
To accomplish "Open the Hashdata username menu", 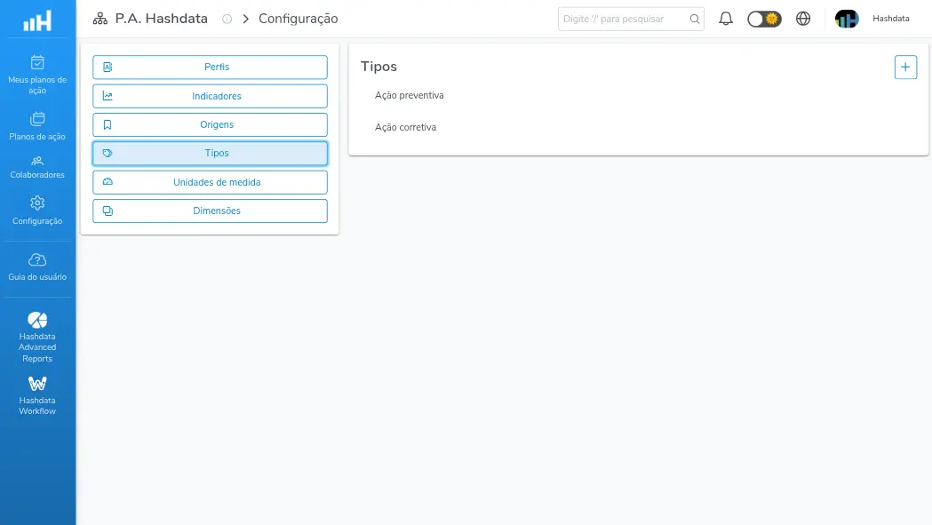I will click(890, 19).
